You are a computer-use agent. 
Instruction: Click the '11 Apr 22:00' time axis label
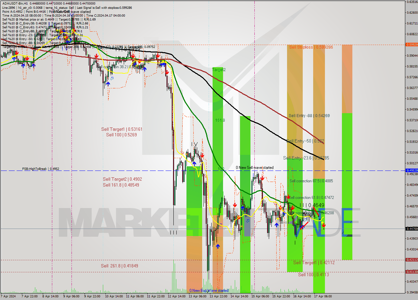pyautogui.click(x=155, y=296)
